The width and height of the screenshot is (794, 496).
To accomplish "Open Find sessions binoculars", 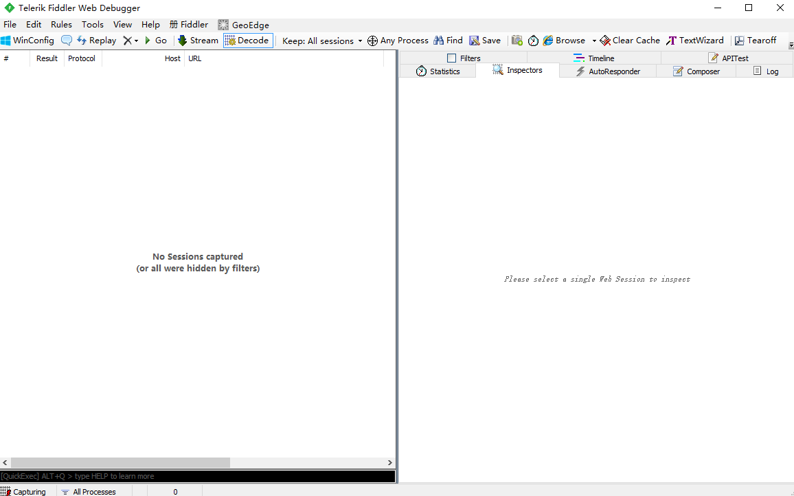I will pyautogui.click(x=448, y=41).
